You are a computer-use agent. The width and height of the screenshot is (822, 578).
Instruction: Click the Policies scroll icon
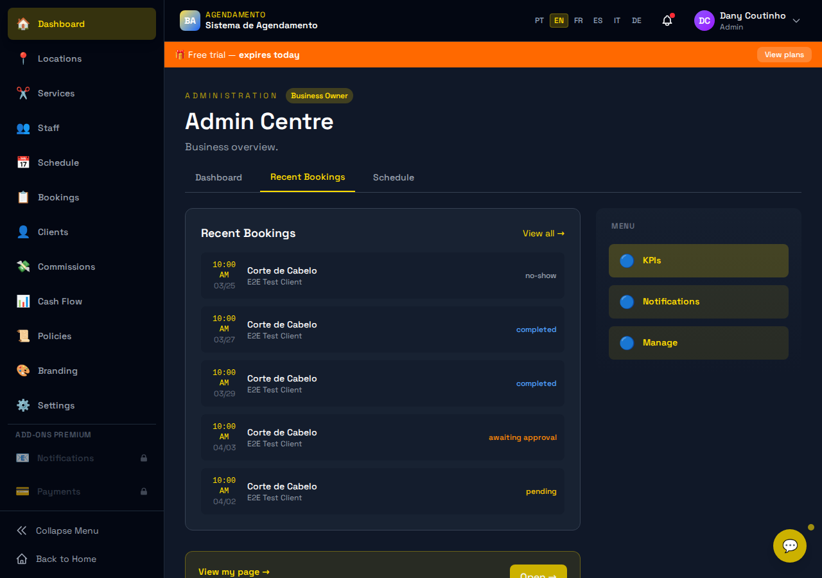coord(23,336)
